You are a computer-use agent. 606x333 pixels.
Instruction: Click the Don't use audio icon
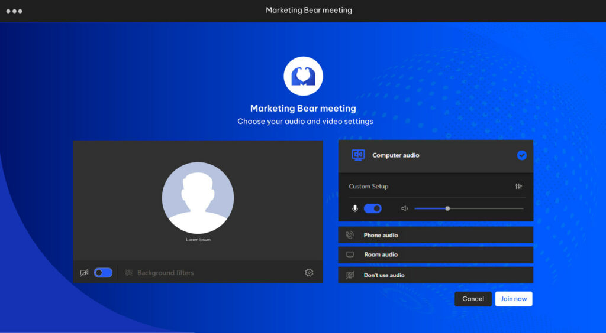coord(350,275)
